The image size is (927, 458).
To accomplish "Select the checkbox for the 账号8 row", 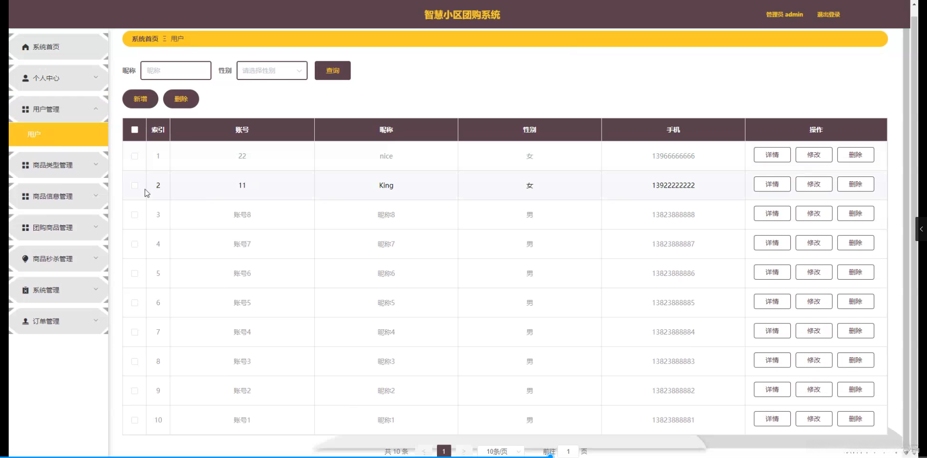I will pyautogui.click(x=135, y=215).
